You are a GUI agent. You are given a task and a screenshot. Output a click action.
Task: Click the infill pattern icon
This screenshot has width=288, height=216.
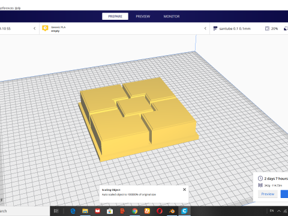(x=267, y=29)
